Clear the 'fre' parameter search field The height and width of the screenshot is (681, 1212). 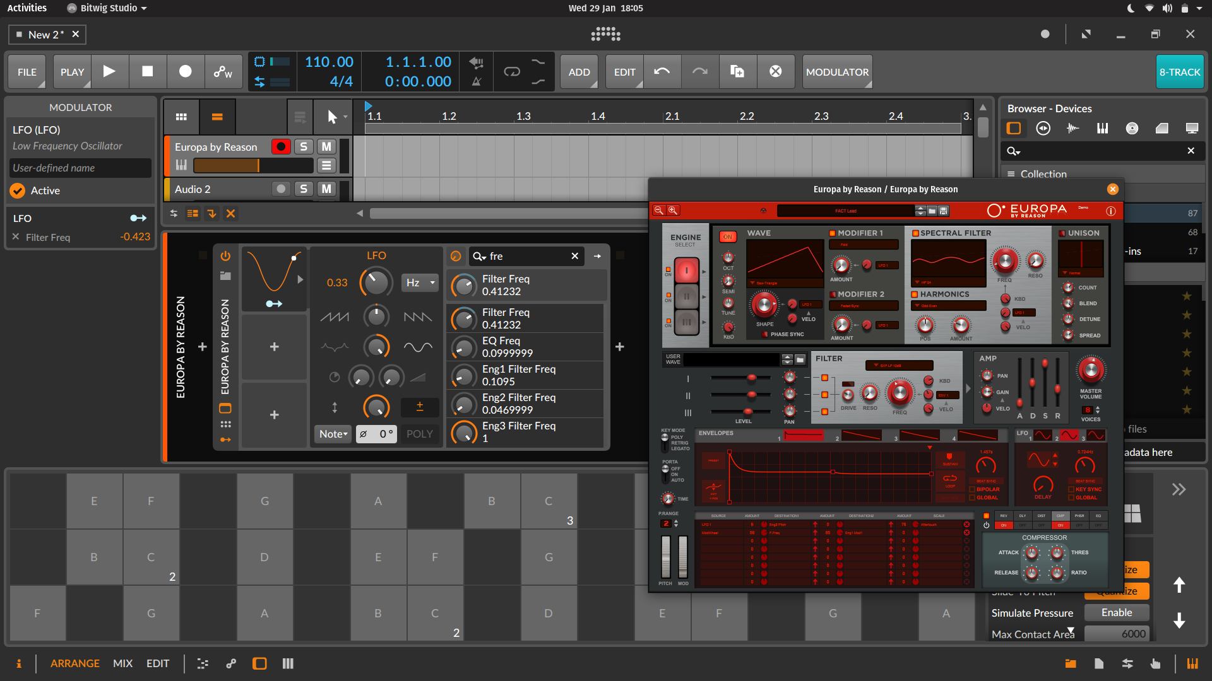574,256
